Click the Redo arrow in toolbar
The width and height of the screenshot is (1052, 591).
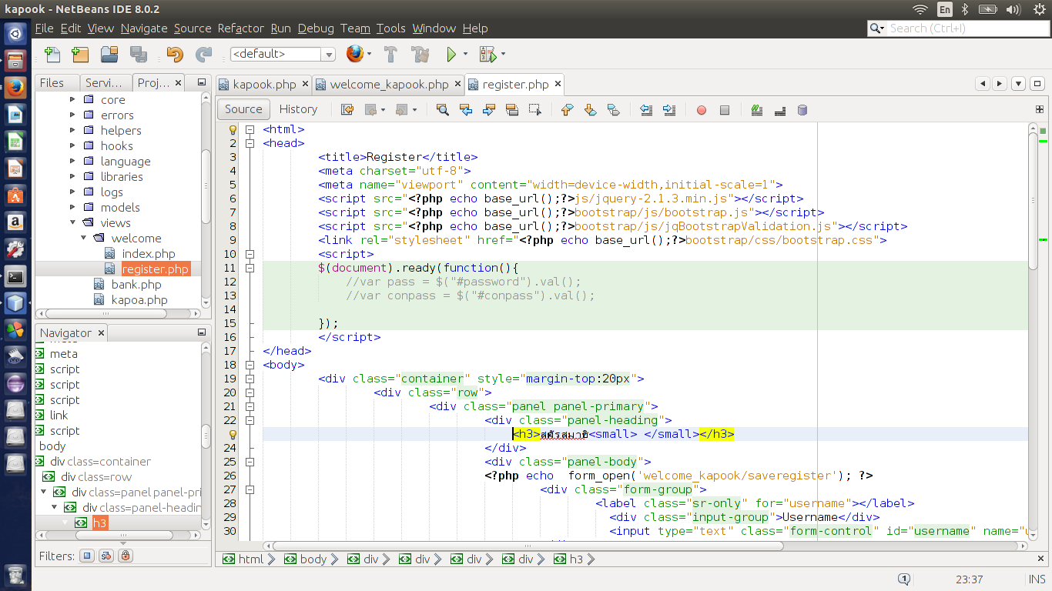click(x=203, y=55)
